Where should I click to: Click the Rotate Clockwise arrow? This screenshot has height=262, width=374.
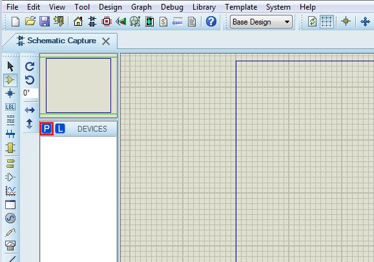[30, 66]
